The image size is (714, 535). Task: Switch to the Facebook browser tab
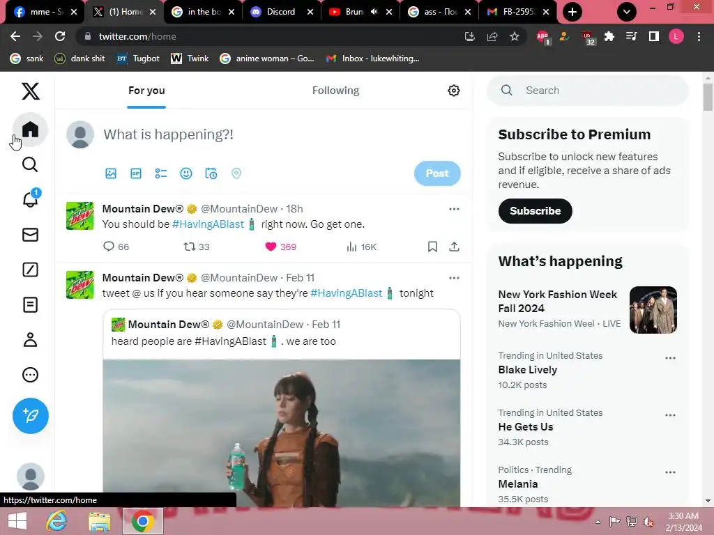(x=44, y=12)
